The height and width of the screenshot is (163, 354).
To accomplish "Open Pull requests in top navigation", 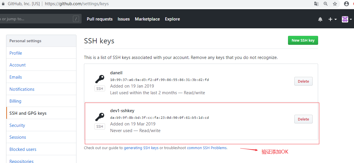I will click(100, 19).
